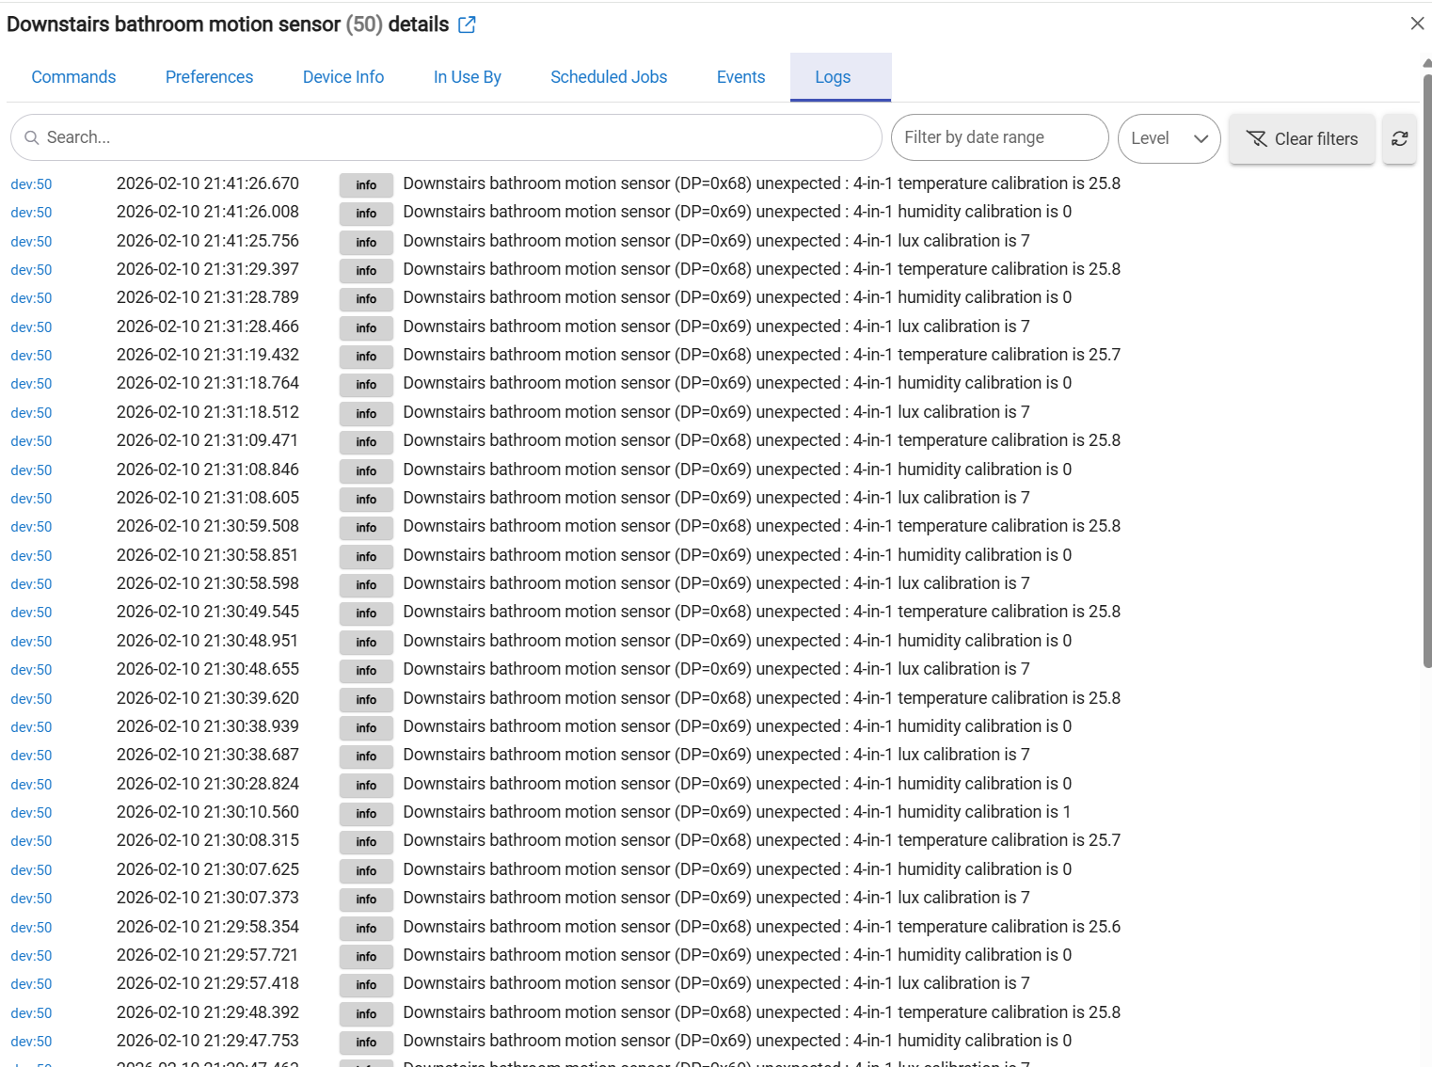Open device details in new window icon
1432x1067 pixels.
point(467,25)
